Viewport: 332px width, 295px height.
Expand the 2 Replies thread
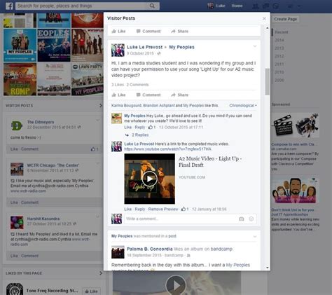(140, 135)
